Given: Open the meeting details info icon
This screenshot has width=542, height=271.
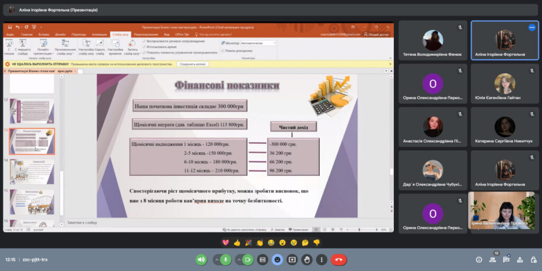Looking at the screenshot, I should [x=479, y=259].
